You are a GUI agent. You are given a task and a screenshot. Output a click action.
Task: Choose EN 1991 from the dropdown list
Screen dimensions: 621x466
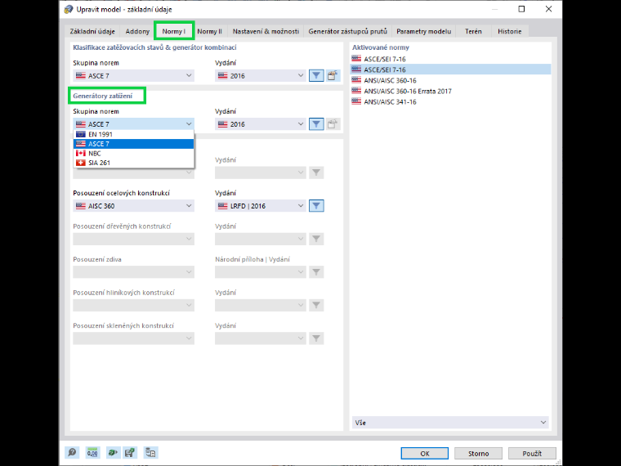pos(134,134)
